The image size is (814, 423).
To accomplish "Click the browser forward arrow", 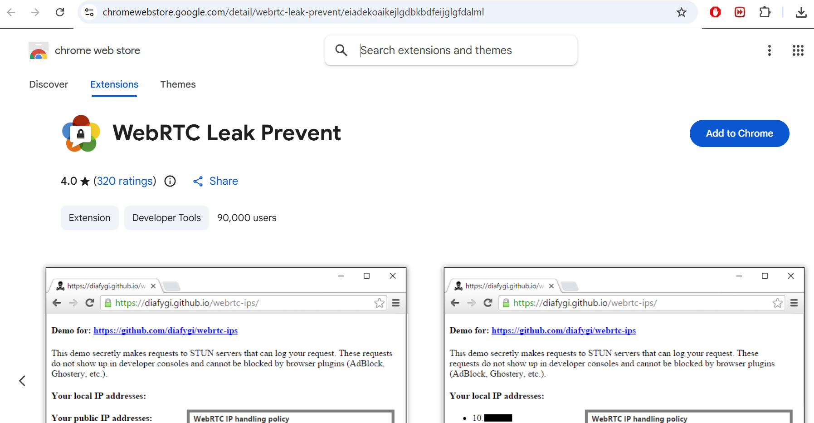I will point(35,12).
